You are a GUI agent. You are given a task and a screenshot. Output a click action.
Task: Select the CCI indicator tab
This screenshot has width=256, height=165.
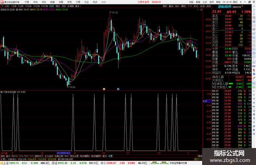(x=31, y=156)
